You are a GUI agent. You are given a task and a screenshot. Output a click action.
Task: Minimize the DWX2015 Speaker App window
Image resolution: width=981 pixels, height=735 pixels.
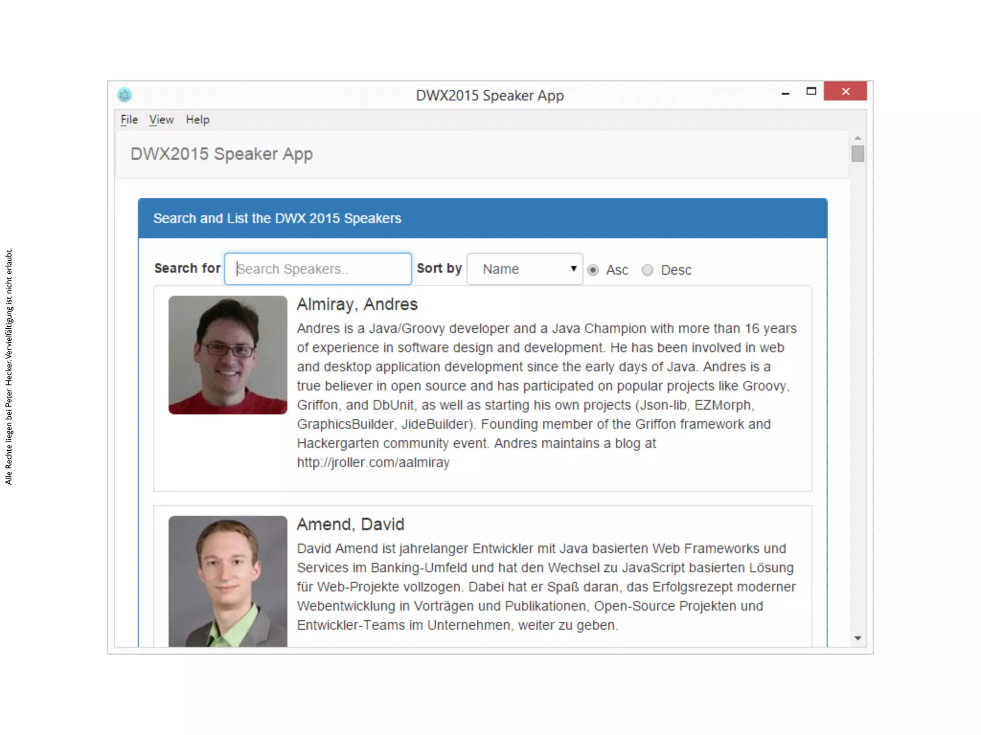pos(785,93)
